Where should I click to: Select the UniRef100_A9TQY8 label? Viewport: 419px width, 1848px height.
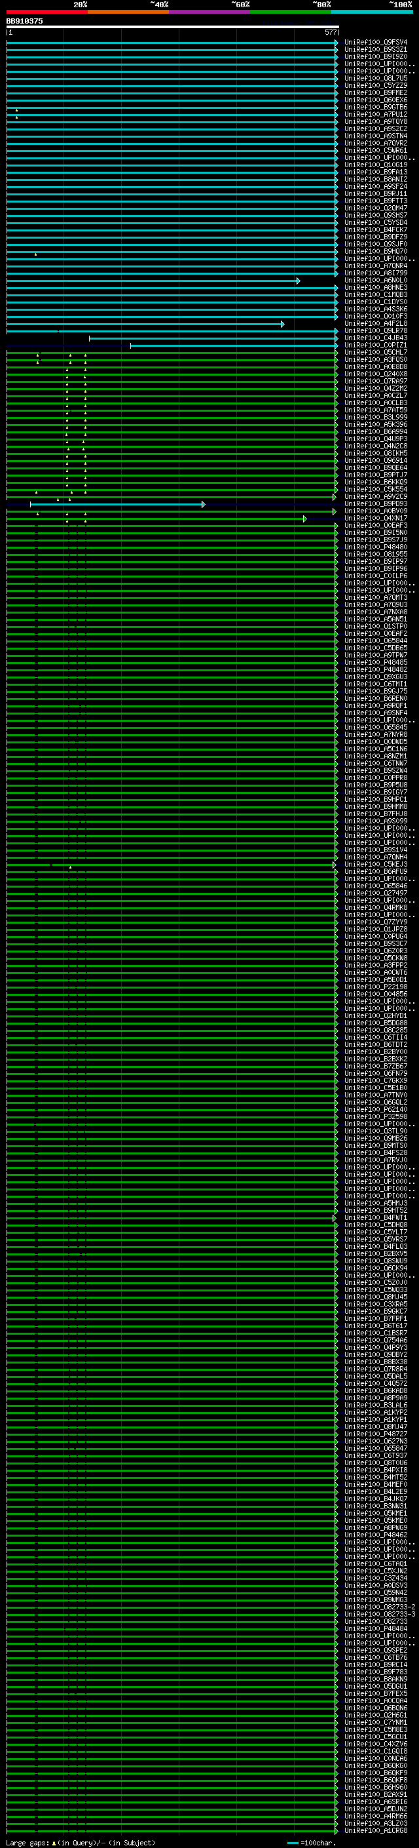click(x=376, y=121)
